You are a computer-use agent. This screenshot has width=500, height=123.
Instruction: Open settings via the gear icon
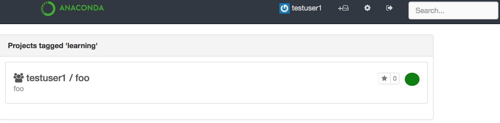pos(367,8)
